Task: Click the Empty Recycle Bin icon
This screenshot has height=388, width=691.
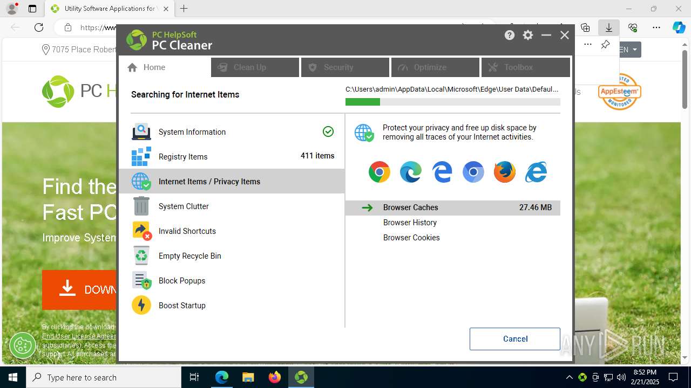Action: click(141, 255)
